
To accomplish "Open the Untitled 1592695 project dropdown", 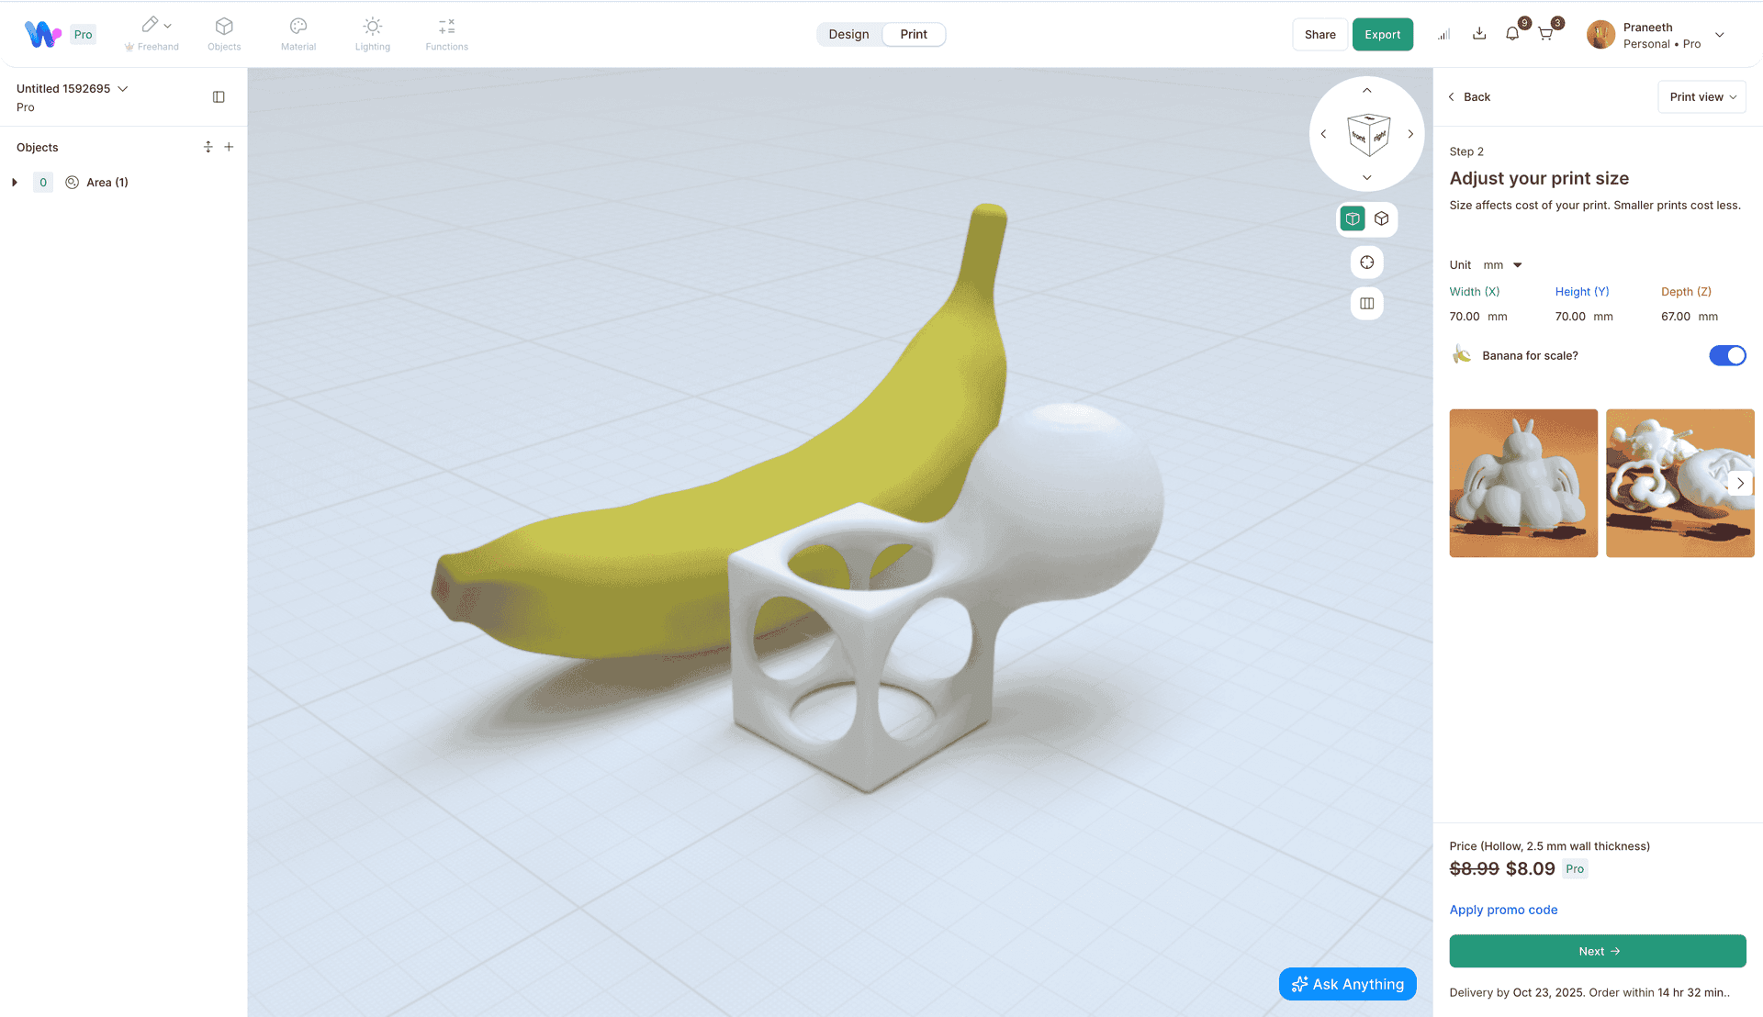I will click(x=123, y=88).
